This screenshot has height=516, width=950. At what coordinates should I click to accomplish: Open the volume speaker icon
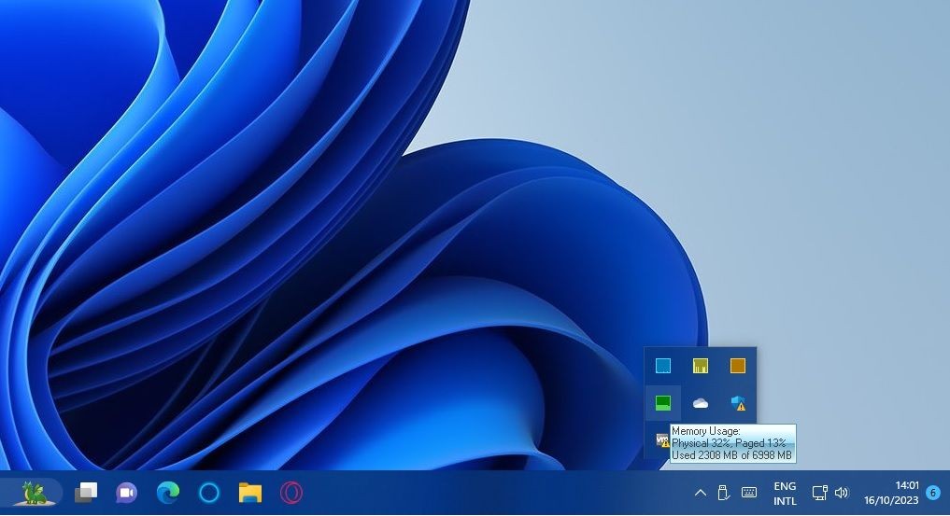click(x=842, y=493)
